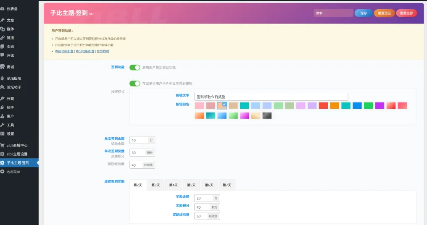Click the orange 重置选区 button
Image resolution: width=427 pixels, height=225 pixels.
(384, 13)
